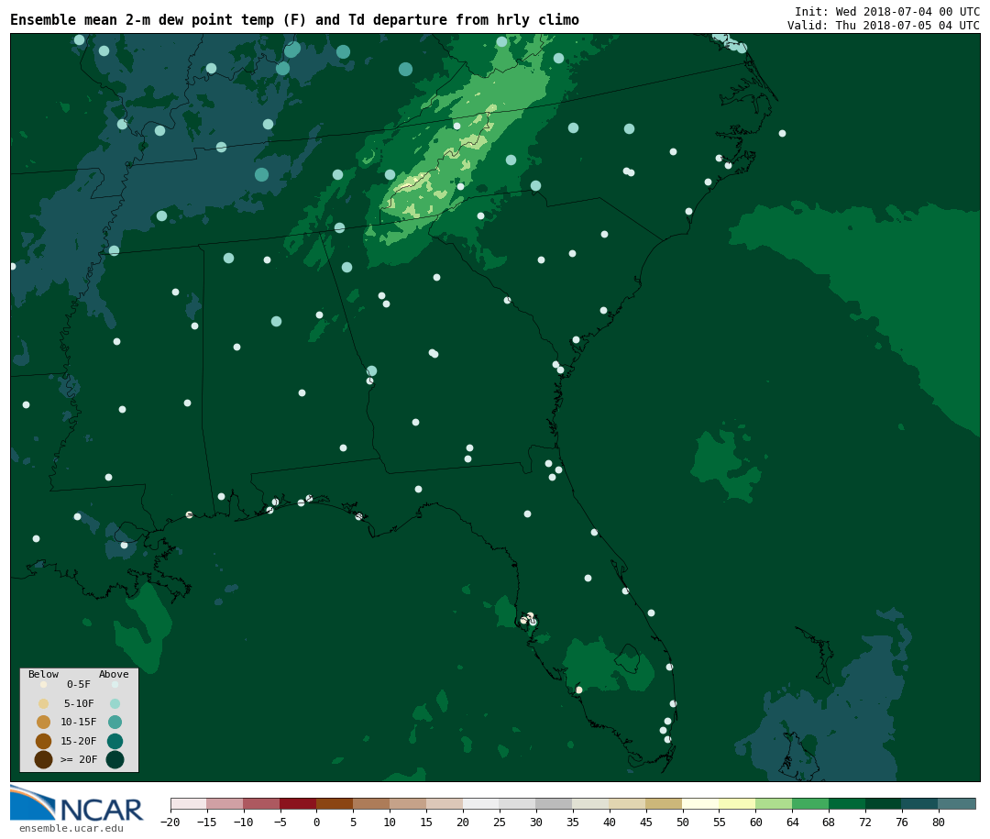Pick the dark green colorbar swatch between 72 and 76

[x=884, y=804]
